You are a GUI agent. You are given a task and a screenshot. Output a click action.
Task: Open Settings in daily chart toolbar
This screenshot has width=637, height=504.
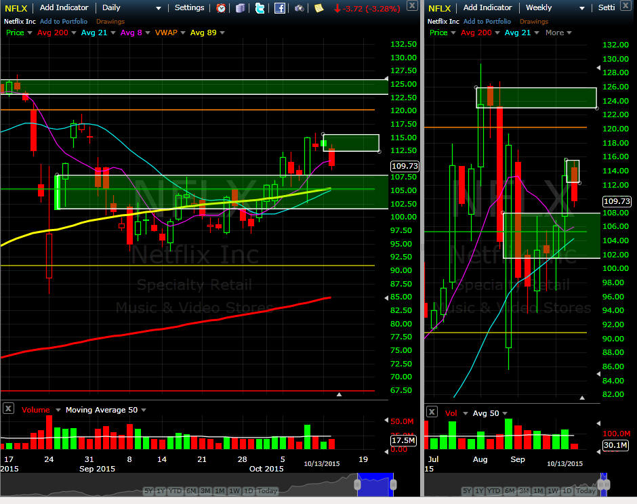(x=189, y=7)
